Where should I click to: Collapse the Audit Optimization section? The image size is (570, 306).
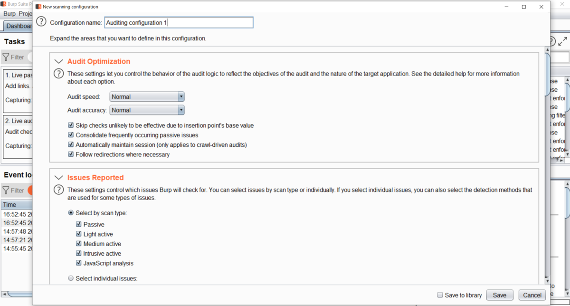coord(59,62)
